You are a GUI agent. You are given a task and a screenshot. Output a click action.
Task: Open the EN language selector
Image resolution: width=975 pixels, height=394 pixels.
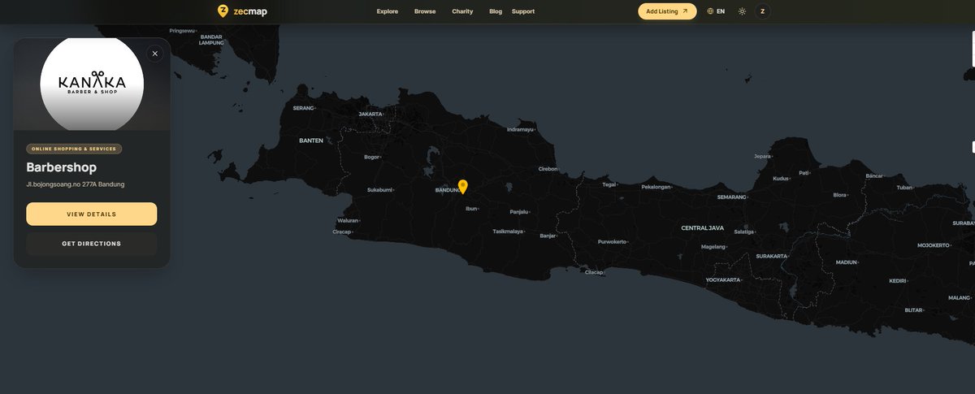pos(716,11)
